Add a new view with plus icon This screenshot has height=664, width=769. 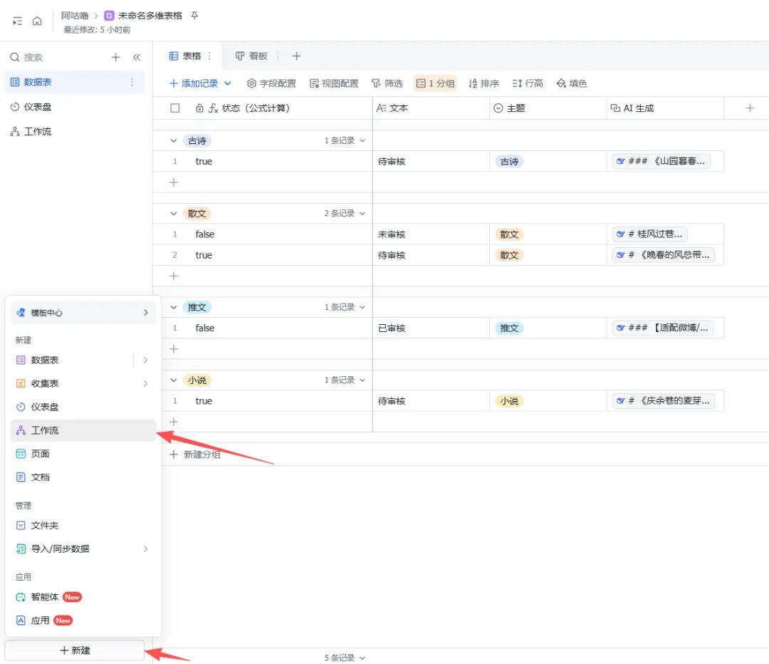click(x=296, y=56)
